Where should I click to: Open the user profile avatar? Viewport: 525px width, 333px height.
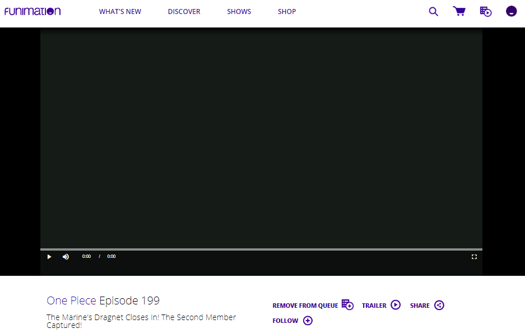pyautogui.click(x=511, y=11)
